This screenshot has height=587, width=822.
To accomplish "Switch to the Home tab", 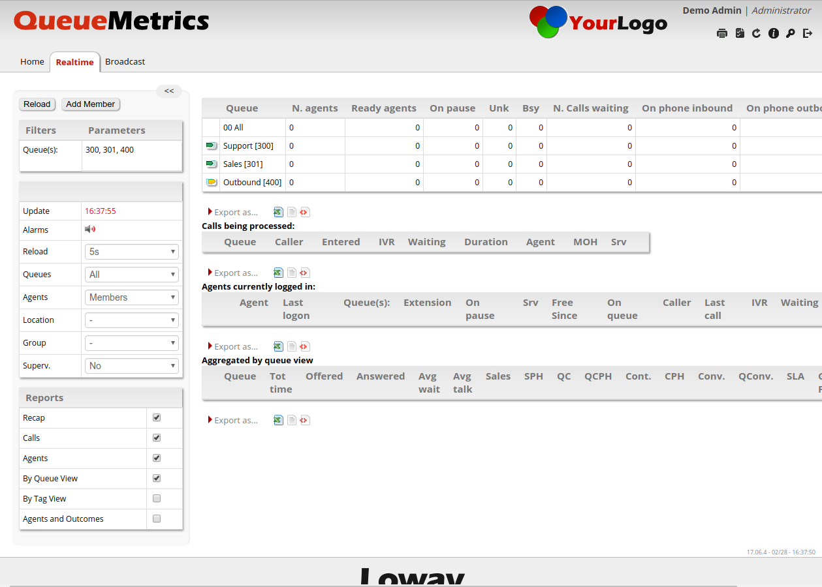I will tap(32, 62).
